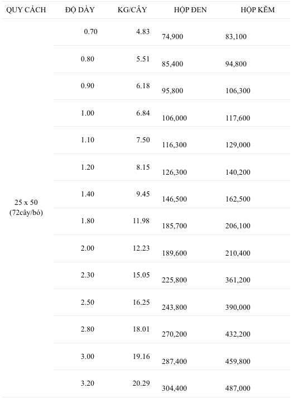Click the HỘP KẼM column header
The image size is (293, 398).
[258, 10]
